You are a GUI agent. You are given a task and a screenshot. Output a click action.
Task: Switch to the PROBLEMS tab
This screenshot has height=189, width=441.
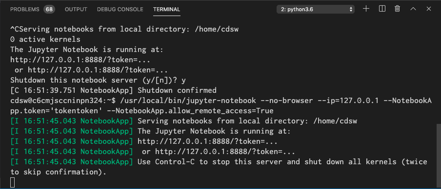pyautogui.click(x=25, y=10)
